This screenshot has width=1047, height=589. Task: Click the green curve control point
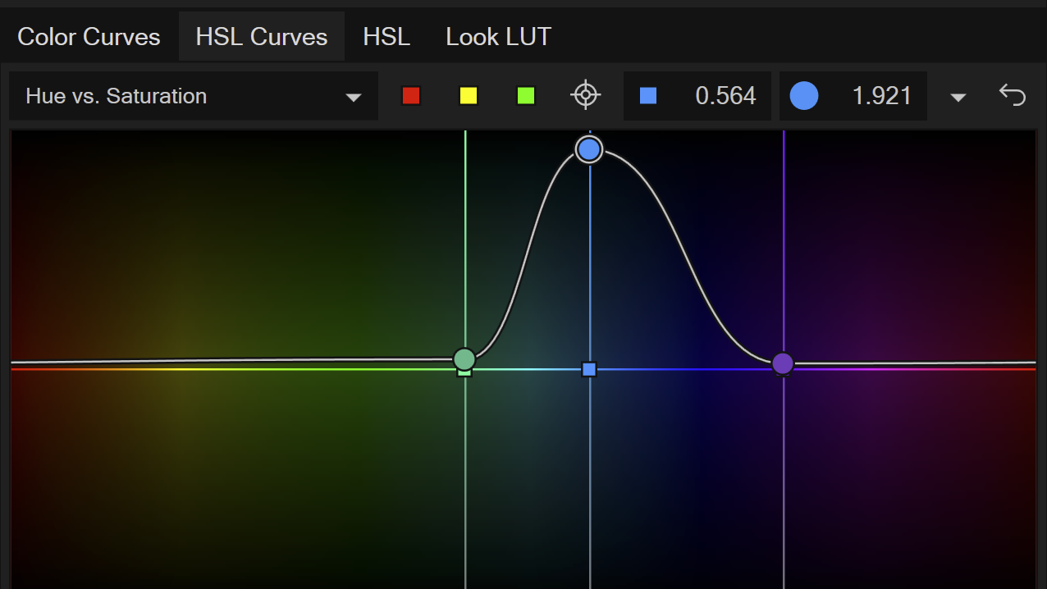pyautogui.click(x=464, y=358)
